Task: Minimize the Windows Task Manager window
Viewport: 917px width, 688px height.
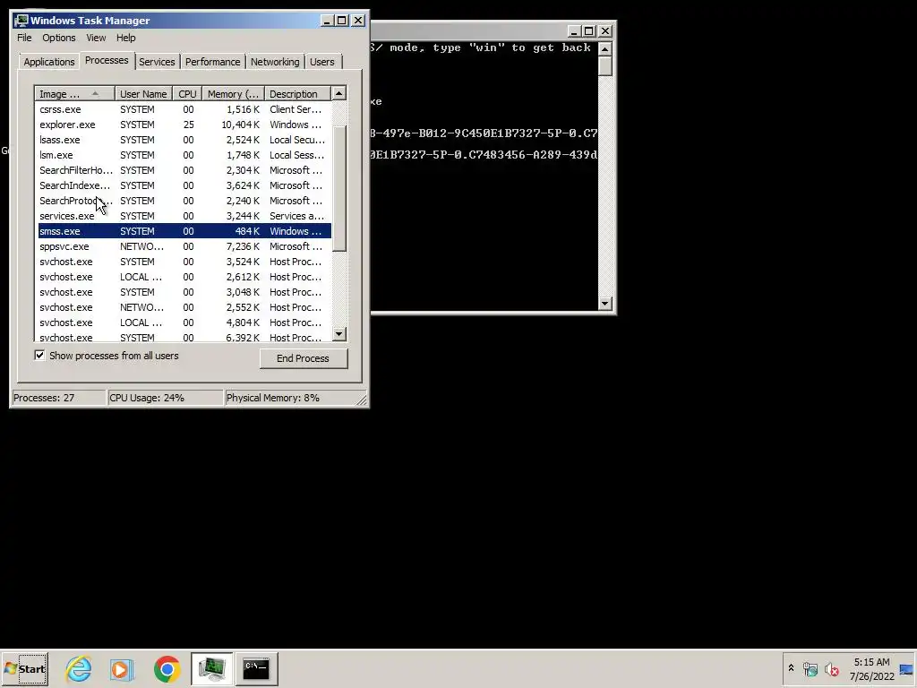Action: [x=327, y=21]
